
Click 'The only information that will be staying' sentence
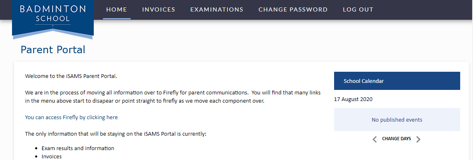[115, 134]
